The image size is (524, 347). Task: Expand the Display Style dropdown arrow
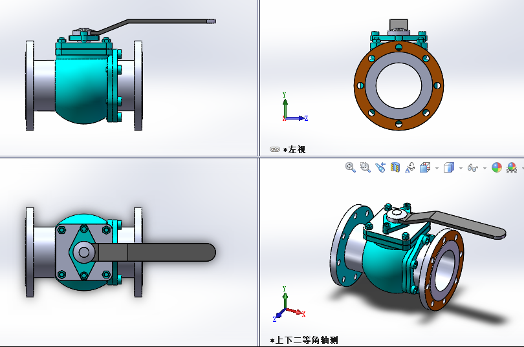[x=461, y=168]
